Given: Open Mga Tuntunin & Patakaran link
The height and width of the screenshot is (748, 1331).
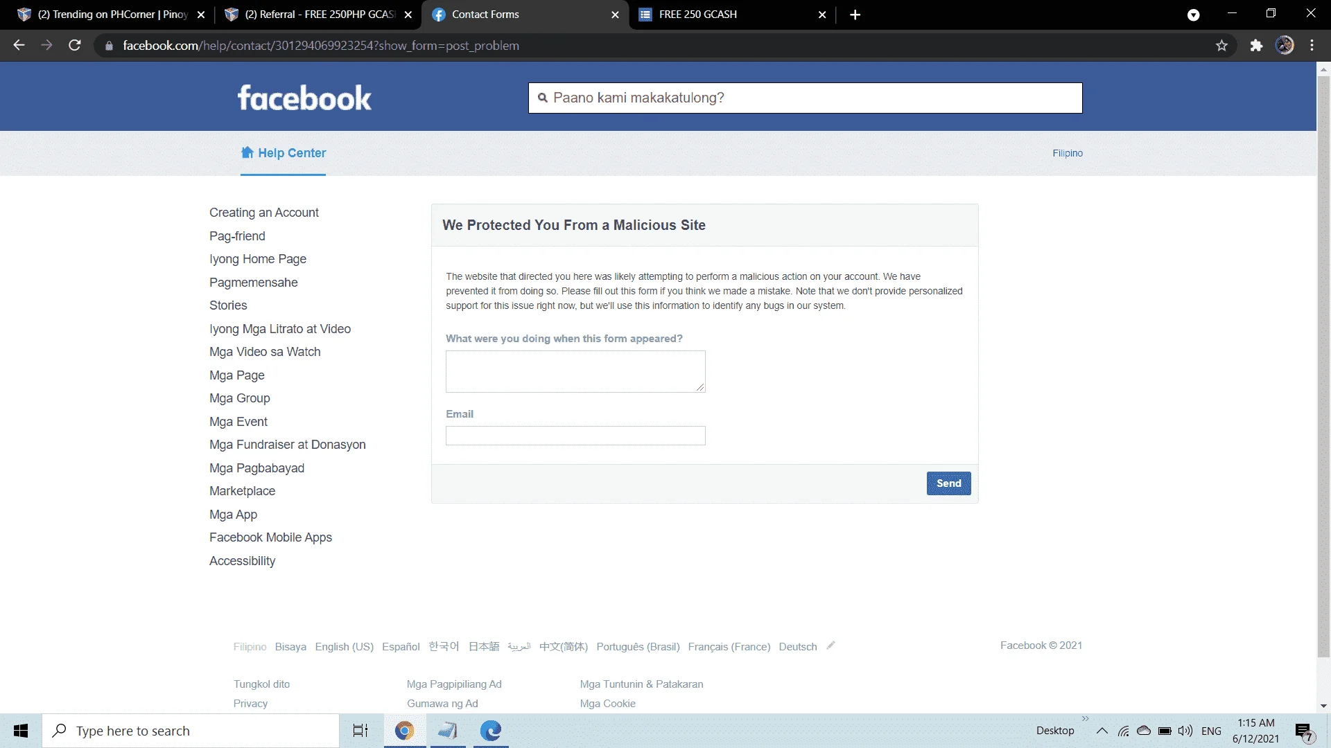Looking at the screenshot, I should coord(641,684).
